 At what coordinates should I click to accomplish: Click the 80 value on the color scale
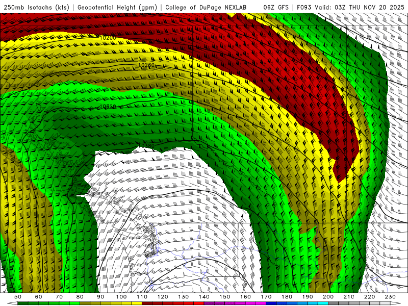[x=80, y=297]
